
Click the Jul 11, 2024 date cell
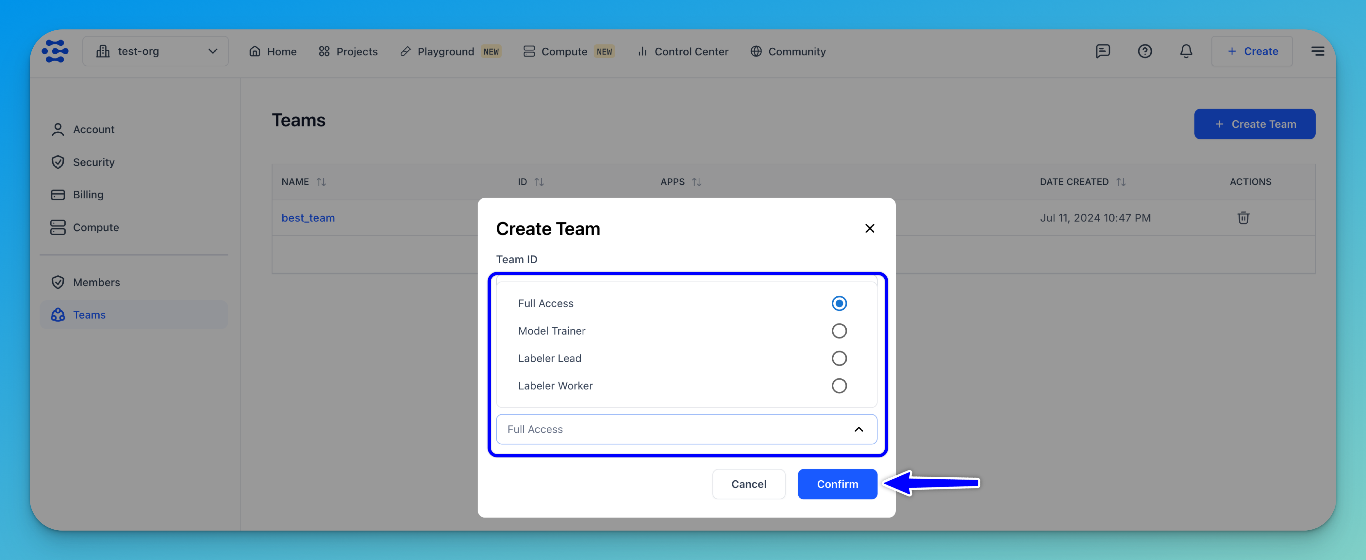click(x=1095, y=217)
